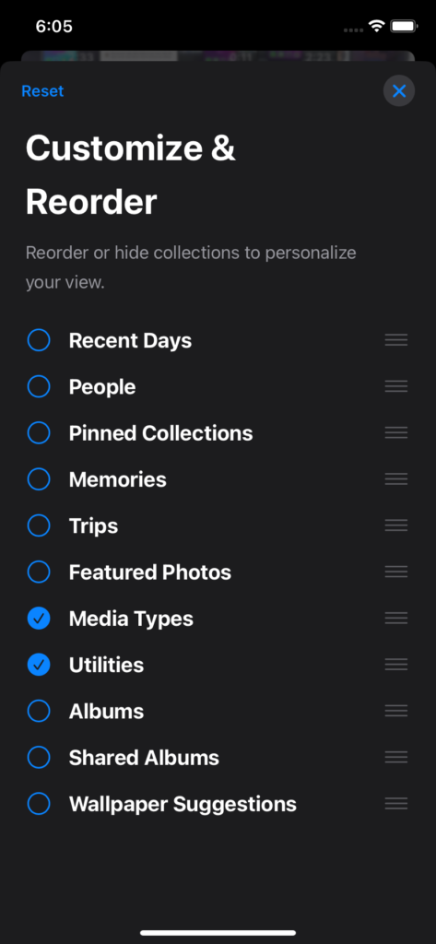Close the Customize & Reorder sheet

point(398,91)
